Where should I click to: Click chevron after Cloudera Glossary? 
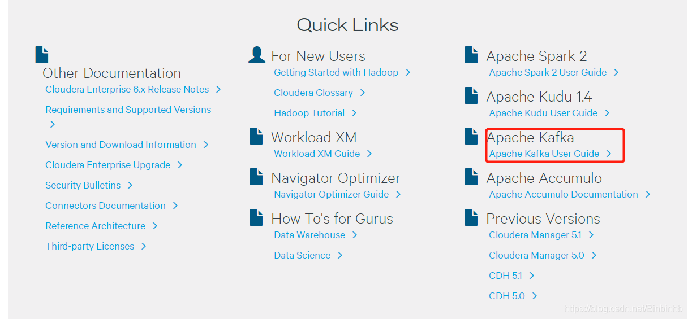(x=363, y=93)
